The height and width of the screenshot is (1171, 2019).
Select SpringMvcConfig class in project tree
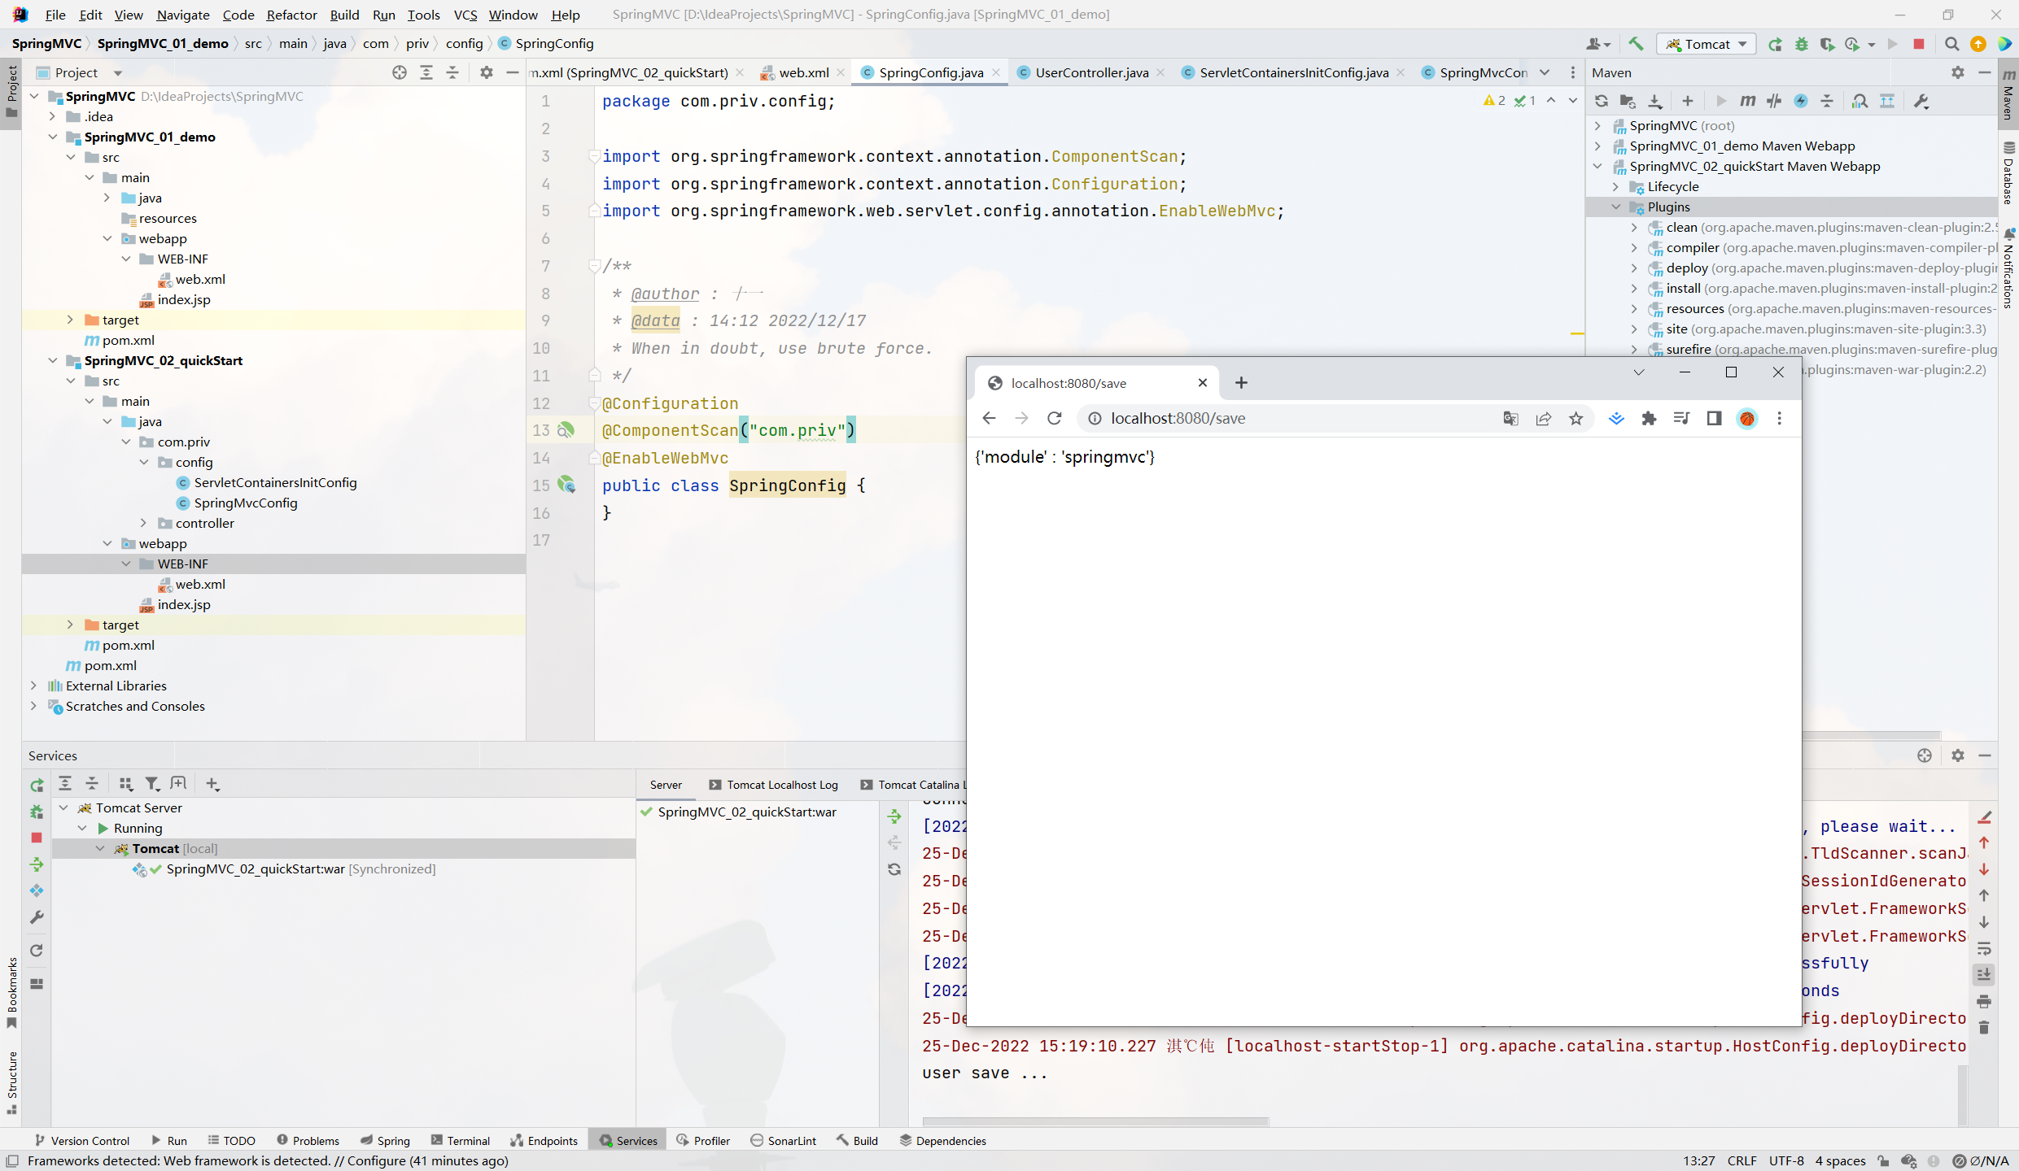coord(245,503)
